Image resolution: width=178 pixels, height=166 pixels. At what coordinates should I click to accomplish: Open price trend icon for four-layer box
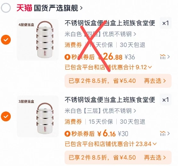[165, 57]
